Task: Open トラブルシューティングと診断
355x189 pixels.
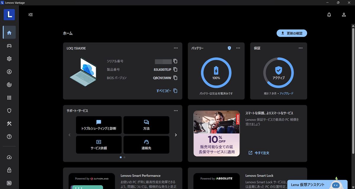Action: pyautogui.click(x=99, y=125)
